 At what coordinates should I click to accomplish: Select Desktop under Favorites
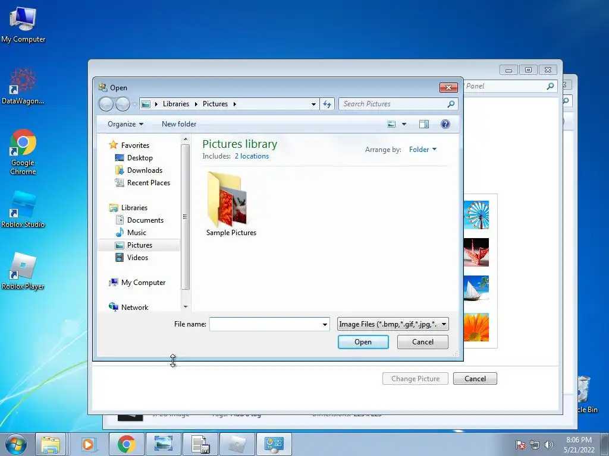tap(140, 158)
